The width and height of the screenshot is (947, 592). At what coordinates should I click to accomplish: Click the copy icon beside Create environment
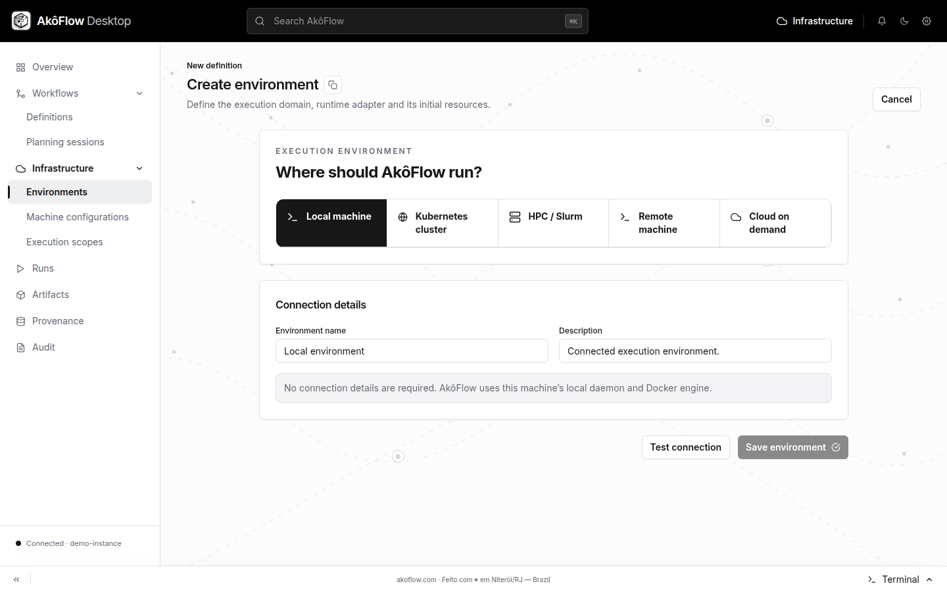[x=333, y=85]
